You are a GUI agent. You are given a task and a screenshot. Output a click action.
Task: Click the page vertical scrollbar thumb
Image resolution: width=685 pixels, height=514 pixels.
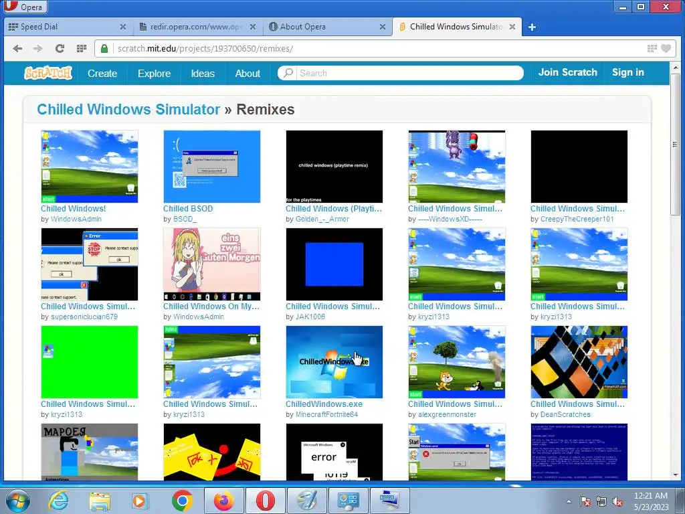pos(676,145)
